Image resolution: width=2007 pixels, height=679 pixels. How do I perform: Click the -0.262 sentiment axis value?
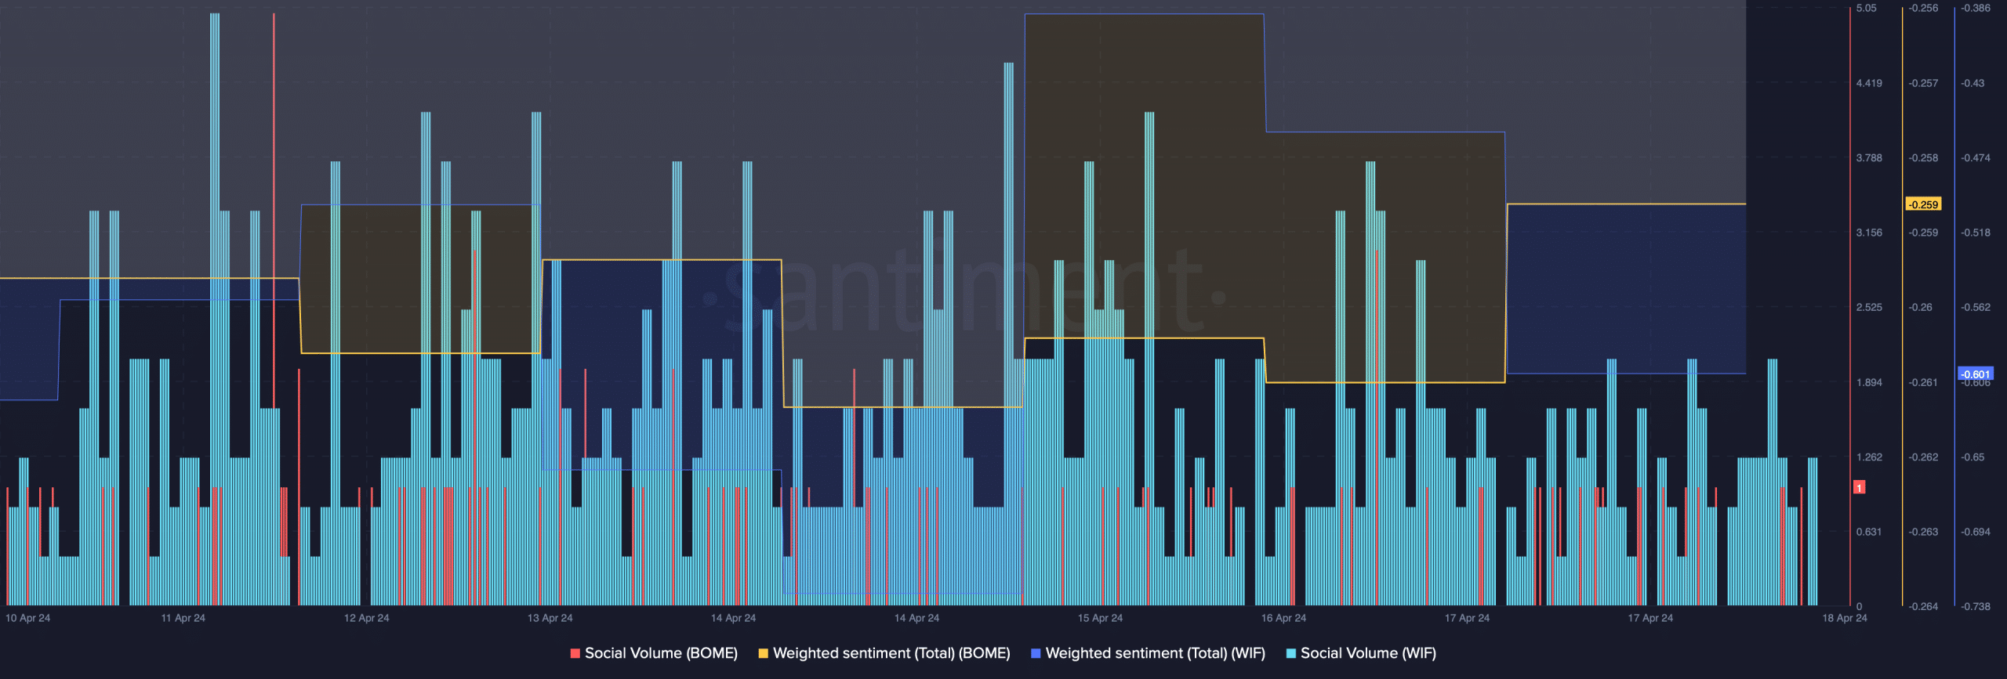pyautogui.click(x=1923, y=457)
